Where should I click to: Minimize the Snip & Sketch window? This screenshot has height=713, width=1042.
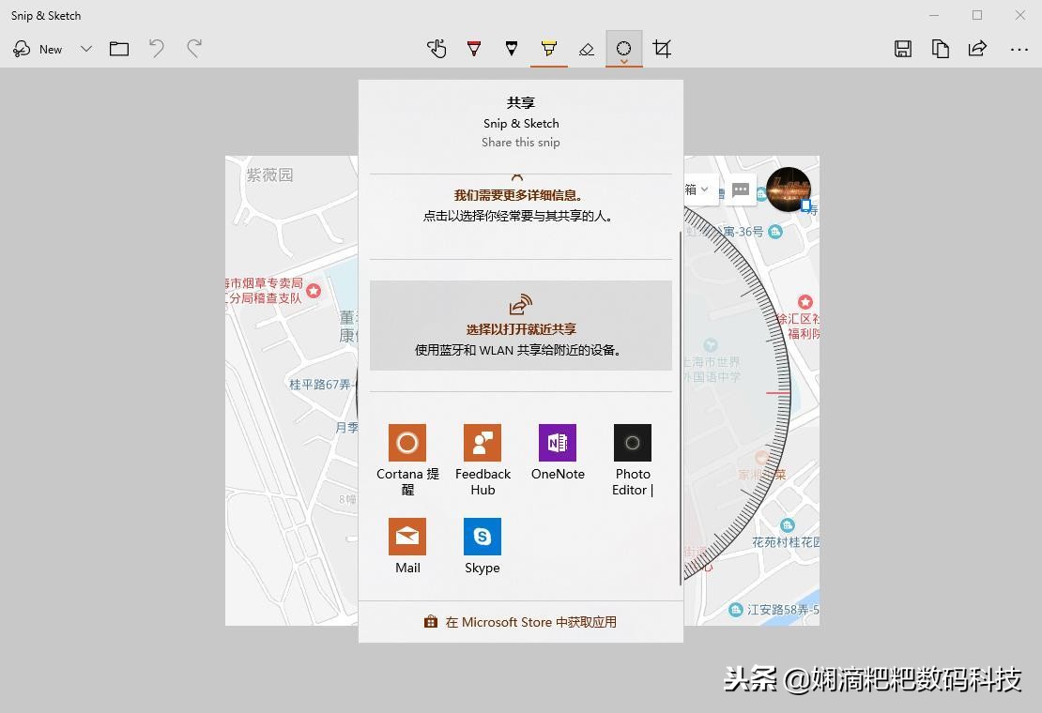(934, 15)
